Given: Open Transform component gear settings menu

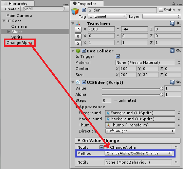Looking at the screenshot, I should 179,23.
